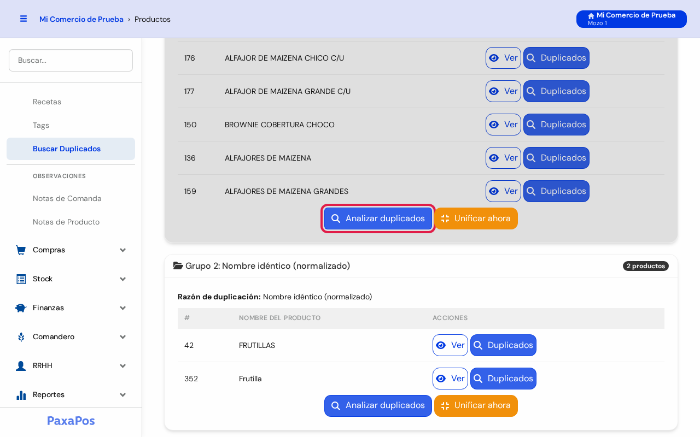The image size is (700, 437).
Task: Click Analizar duplicados in first group
Action: click(x=378, y=218)
